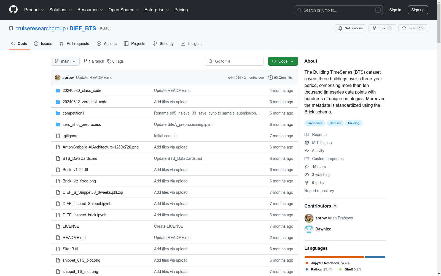Switch to the Insights tab
Image resolution: width=441 pixels, height=276 pixels.
[x=191, y=44]
